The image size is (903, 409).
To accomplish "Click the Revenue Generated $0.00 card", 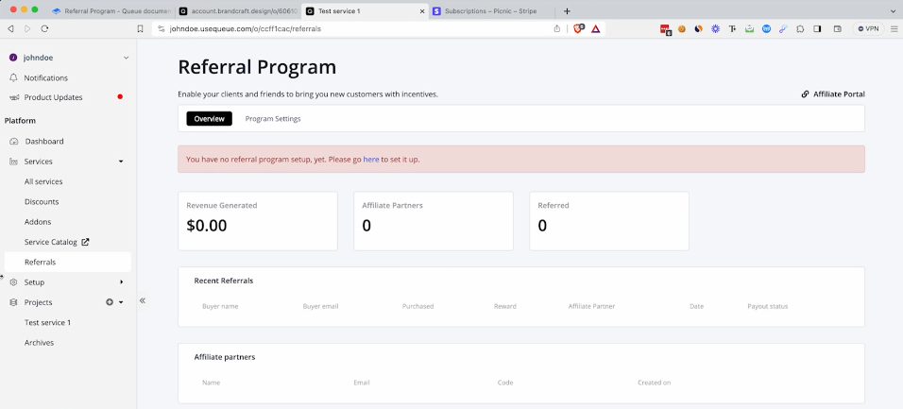I will 258,221.
